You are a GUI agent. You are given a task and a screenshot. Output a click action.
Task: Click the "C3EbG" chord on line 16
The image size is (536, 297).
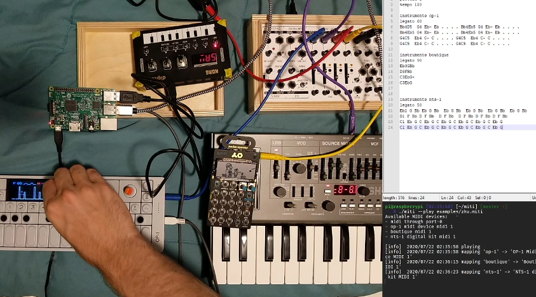[x=406, y=82]
